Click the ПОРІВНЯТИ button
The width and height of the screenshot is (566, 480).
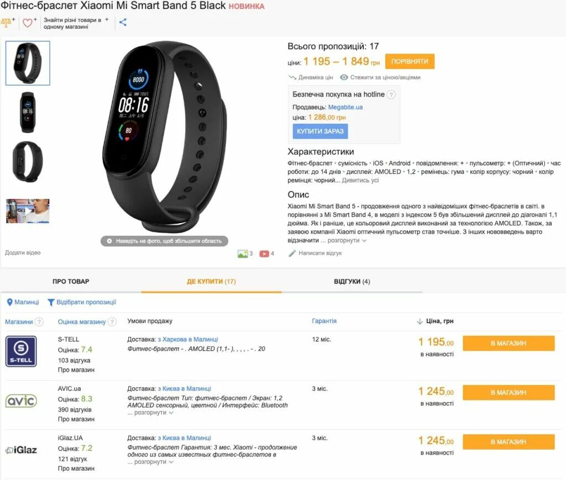pyautogui.click(x=410, y=61)
